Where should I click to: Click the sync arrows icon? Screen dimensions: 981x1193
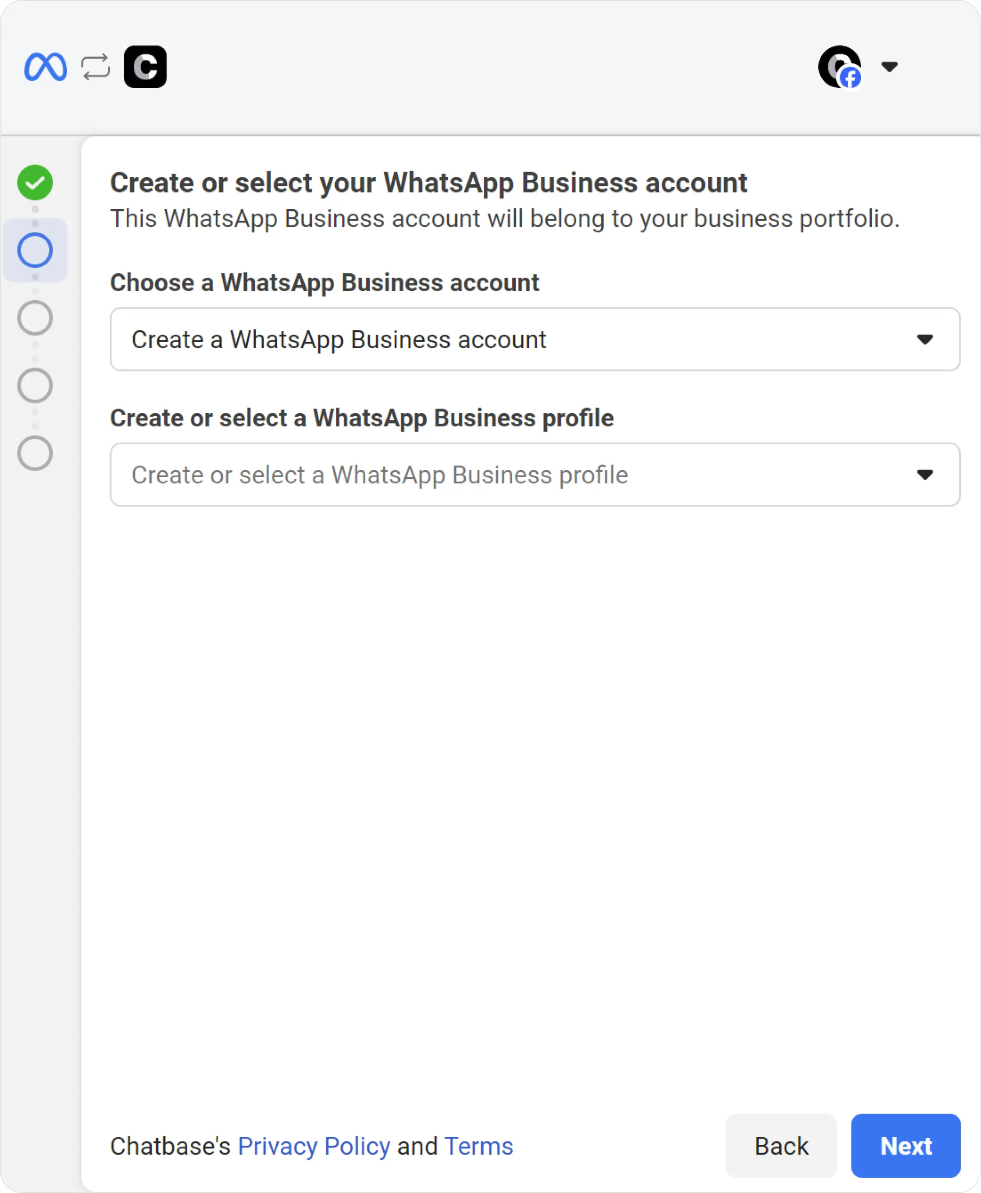95,67
